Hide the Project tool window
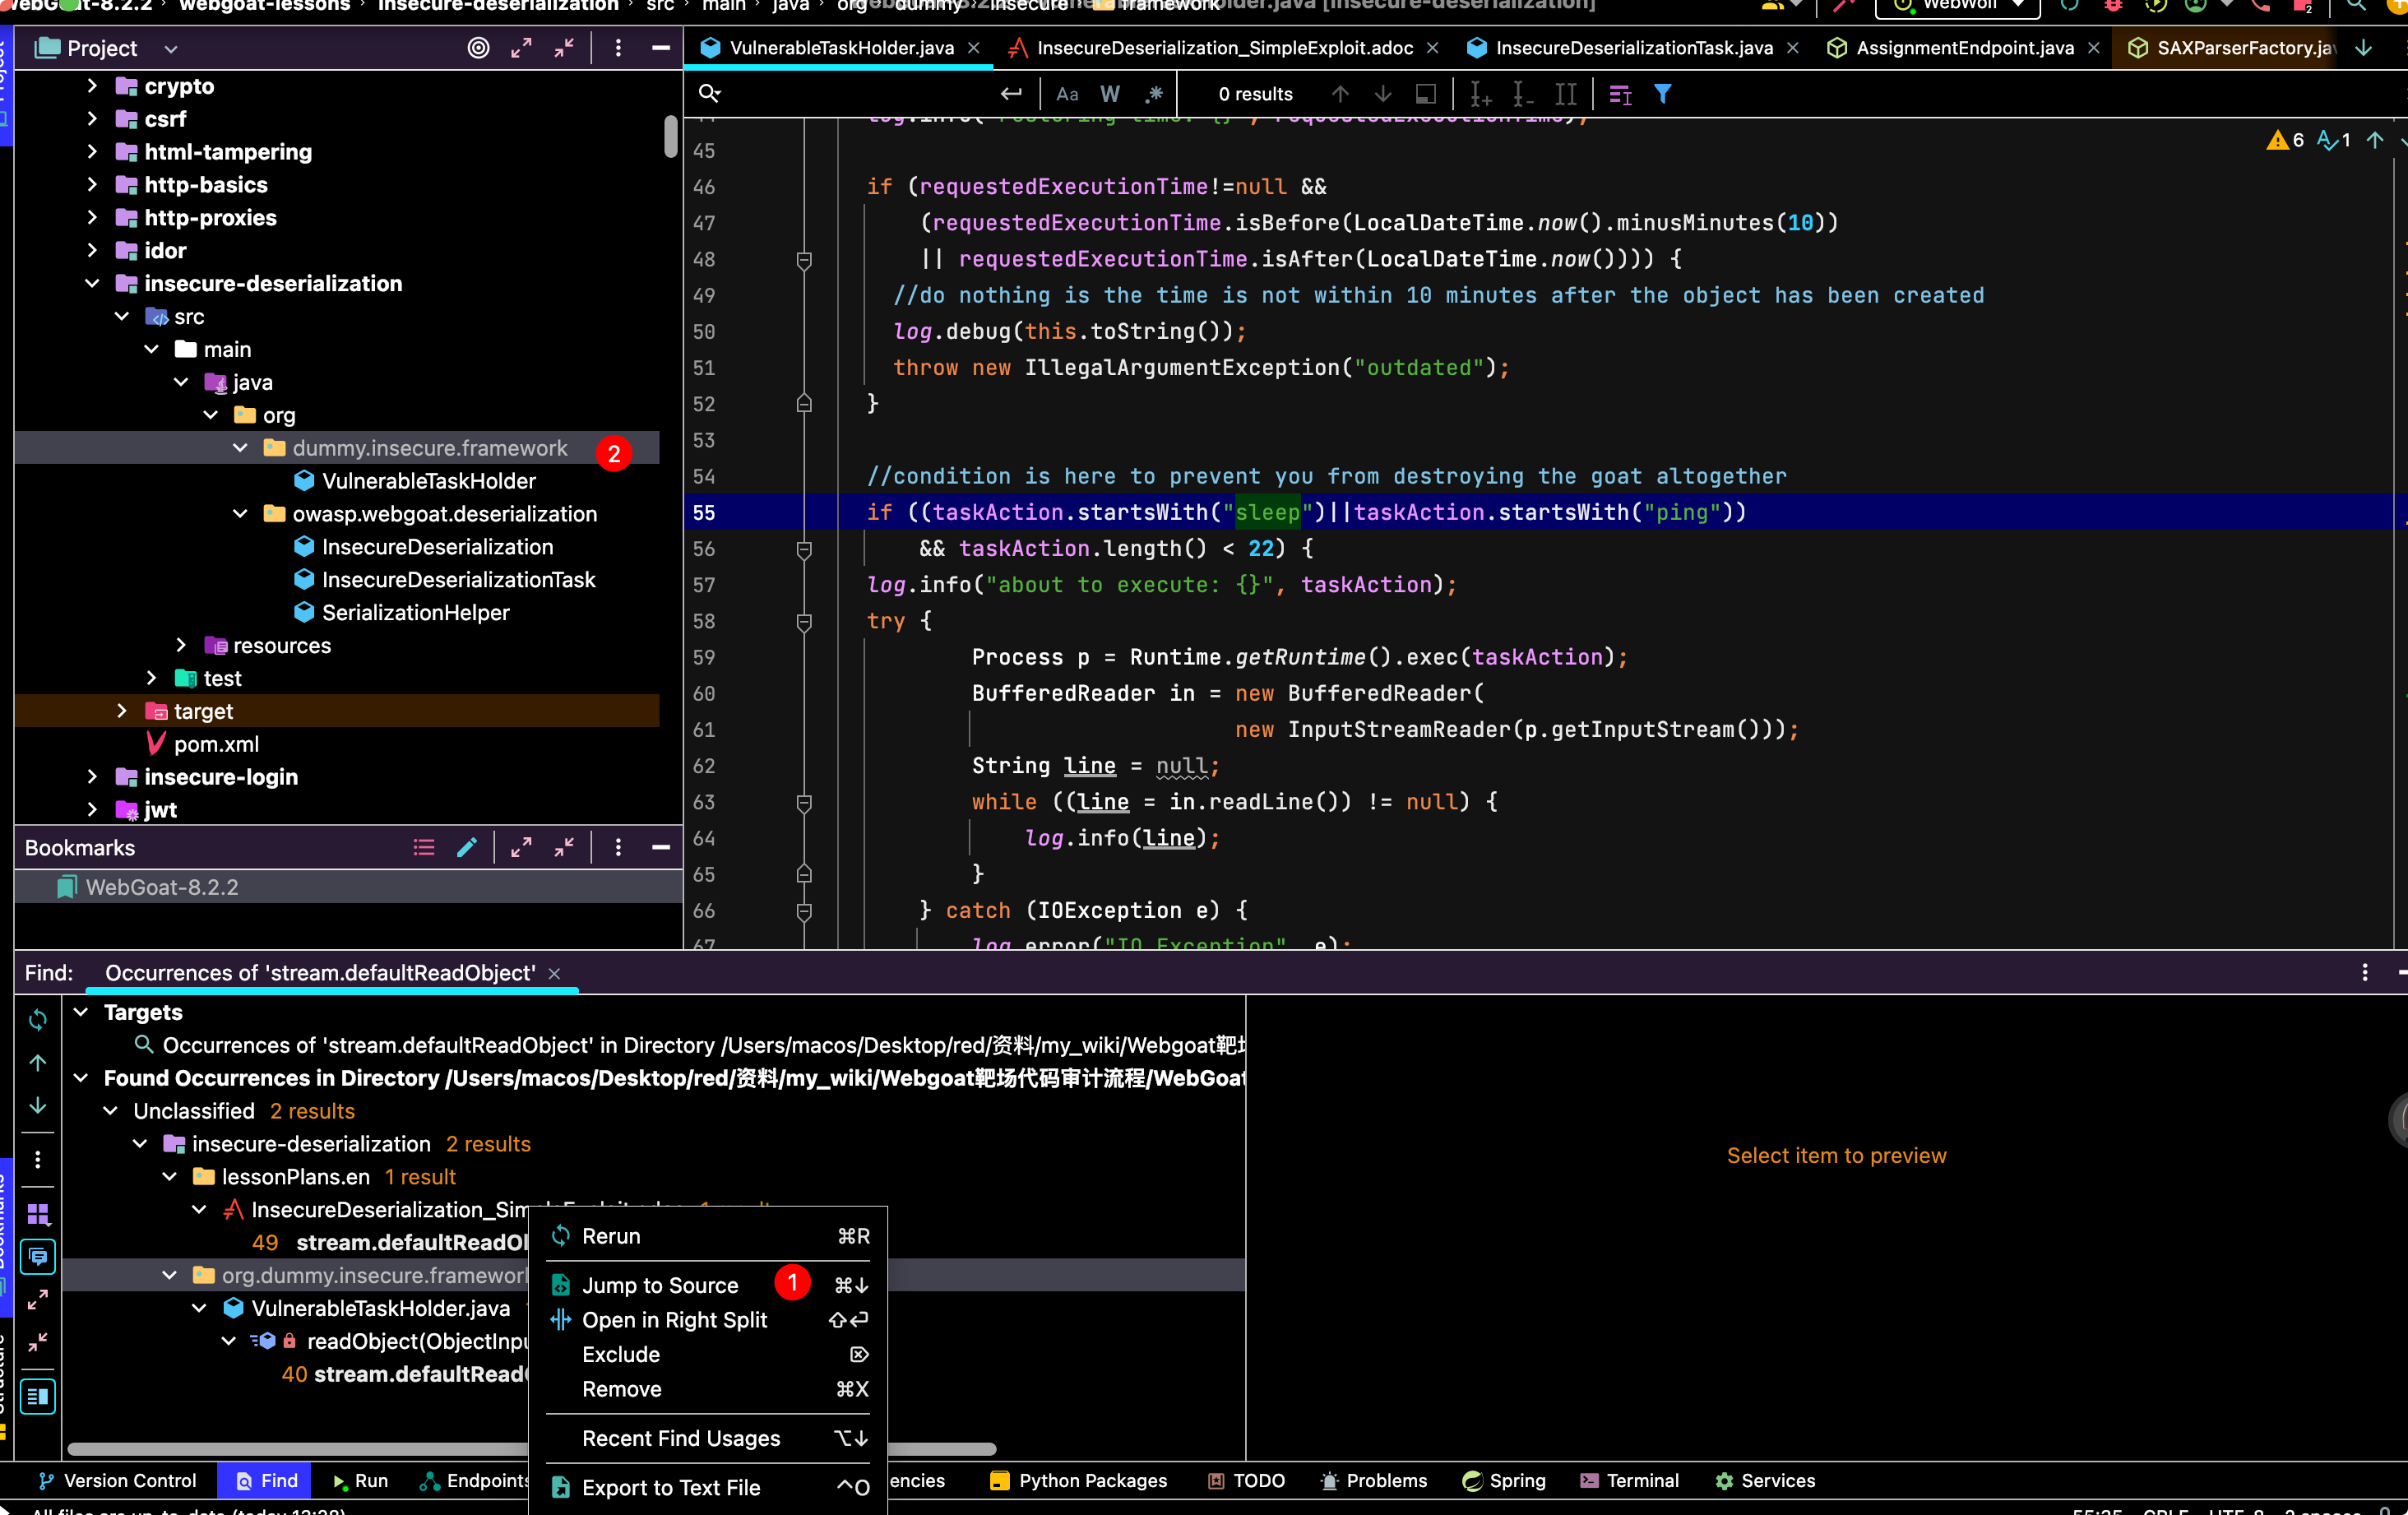This screenshot has height=1515, width=2408. coord(660,48)
